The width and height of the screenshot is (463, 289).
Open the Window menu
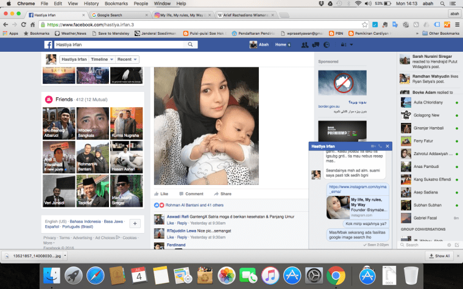[162, 4]
